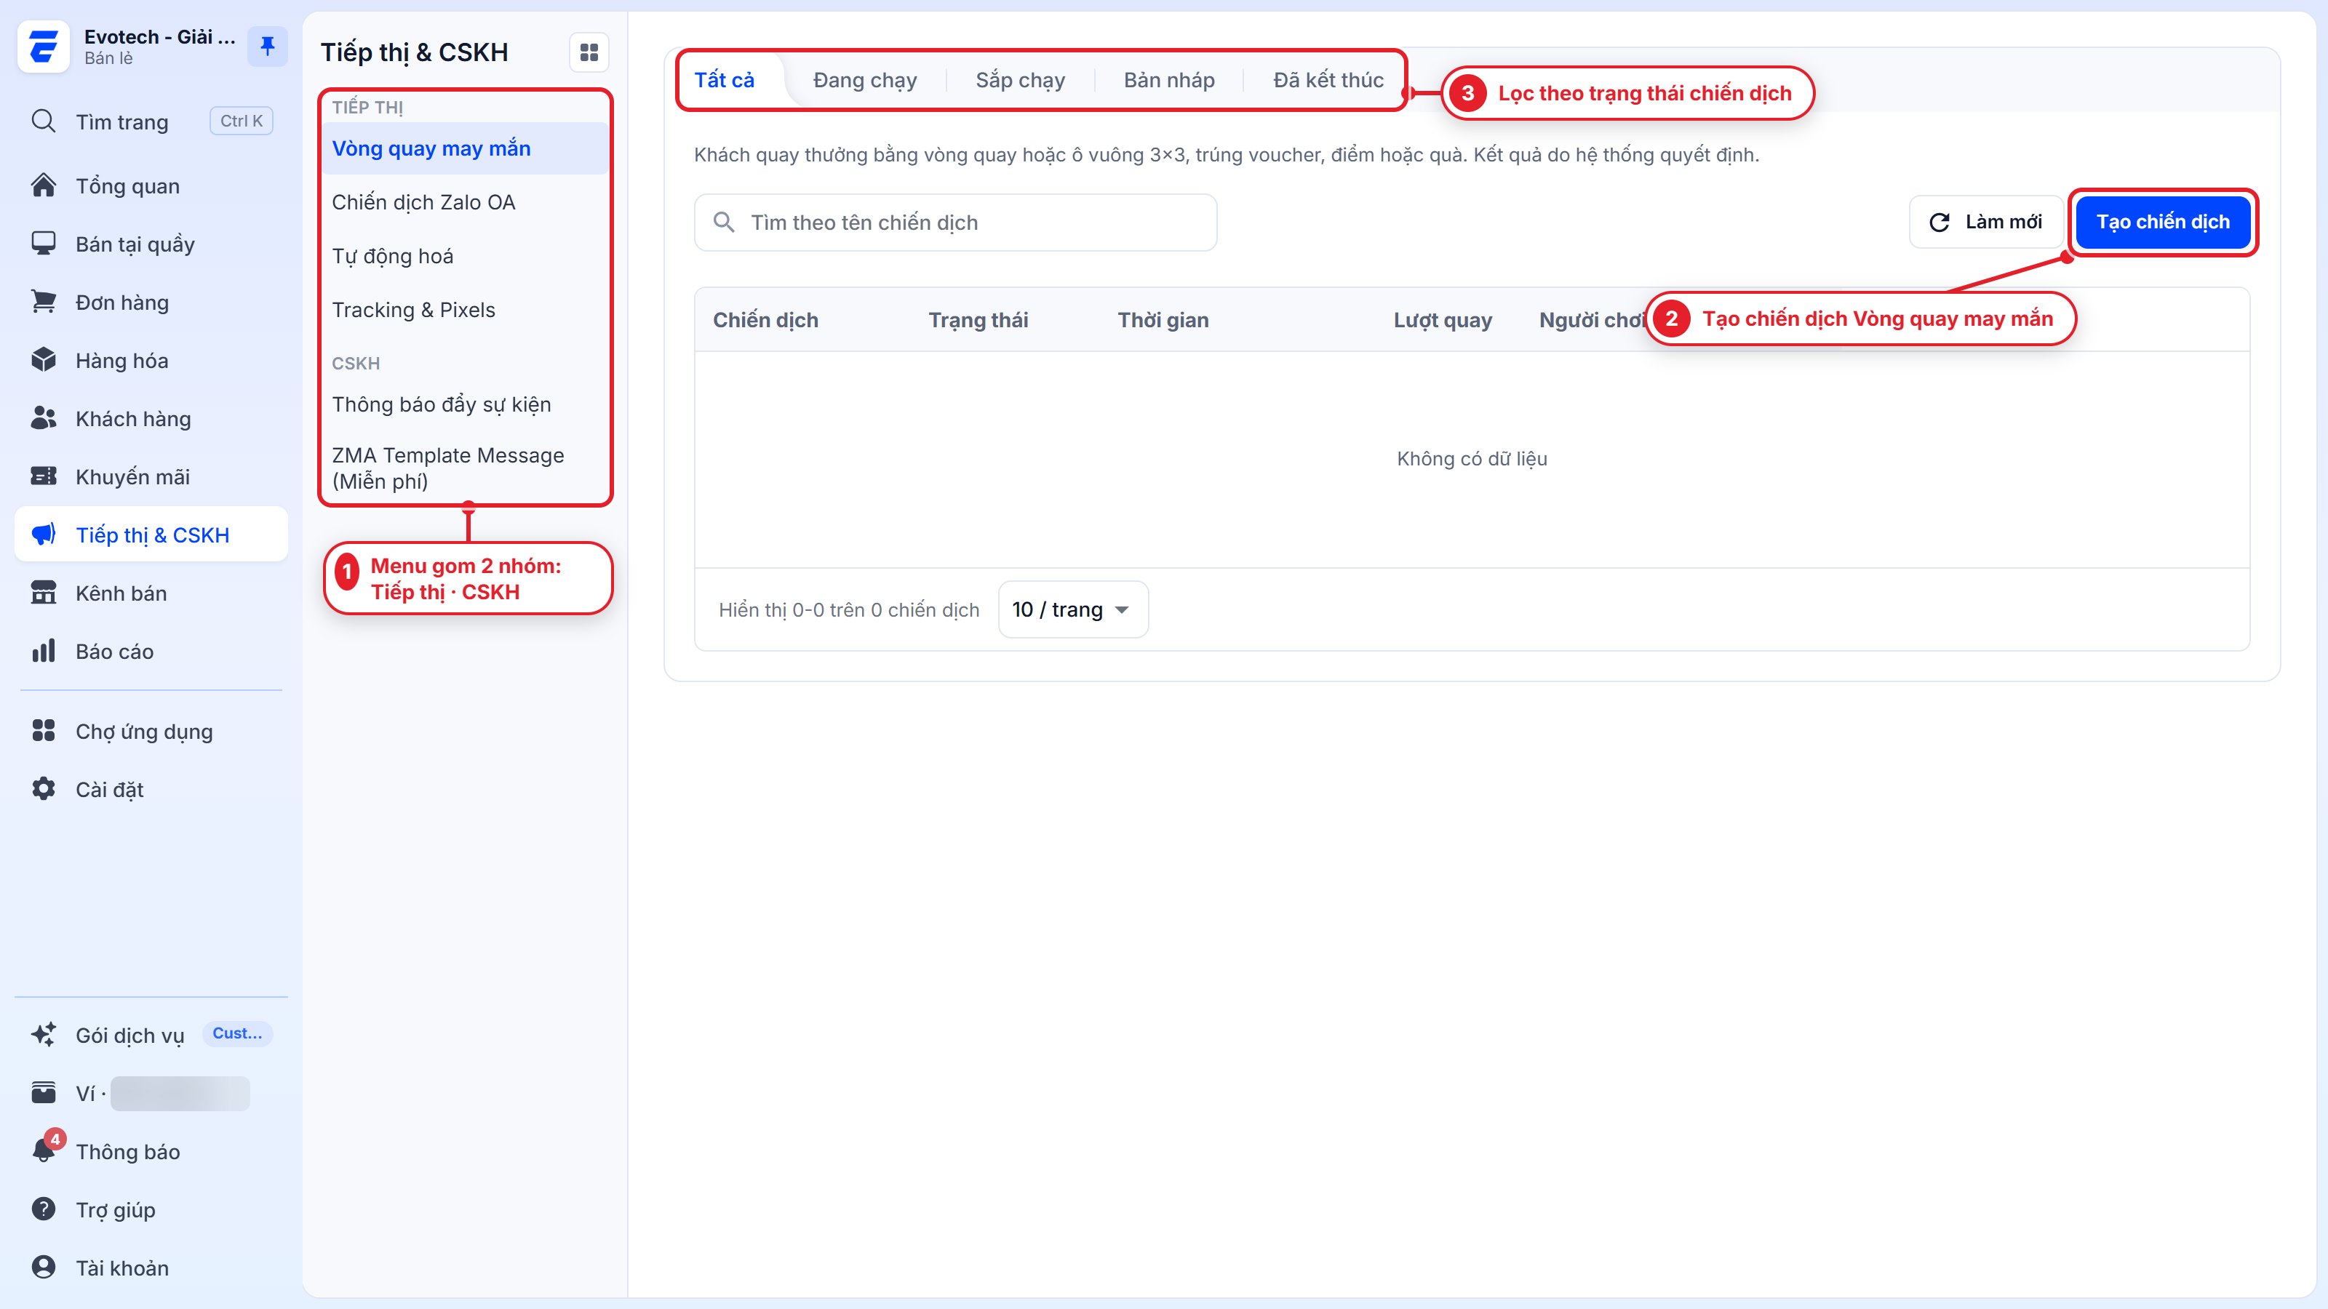Click the Làm mới refresh button

click(1985, 223)
